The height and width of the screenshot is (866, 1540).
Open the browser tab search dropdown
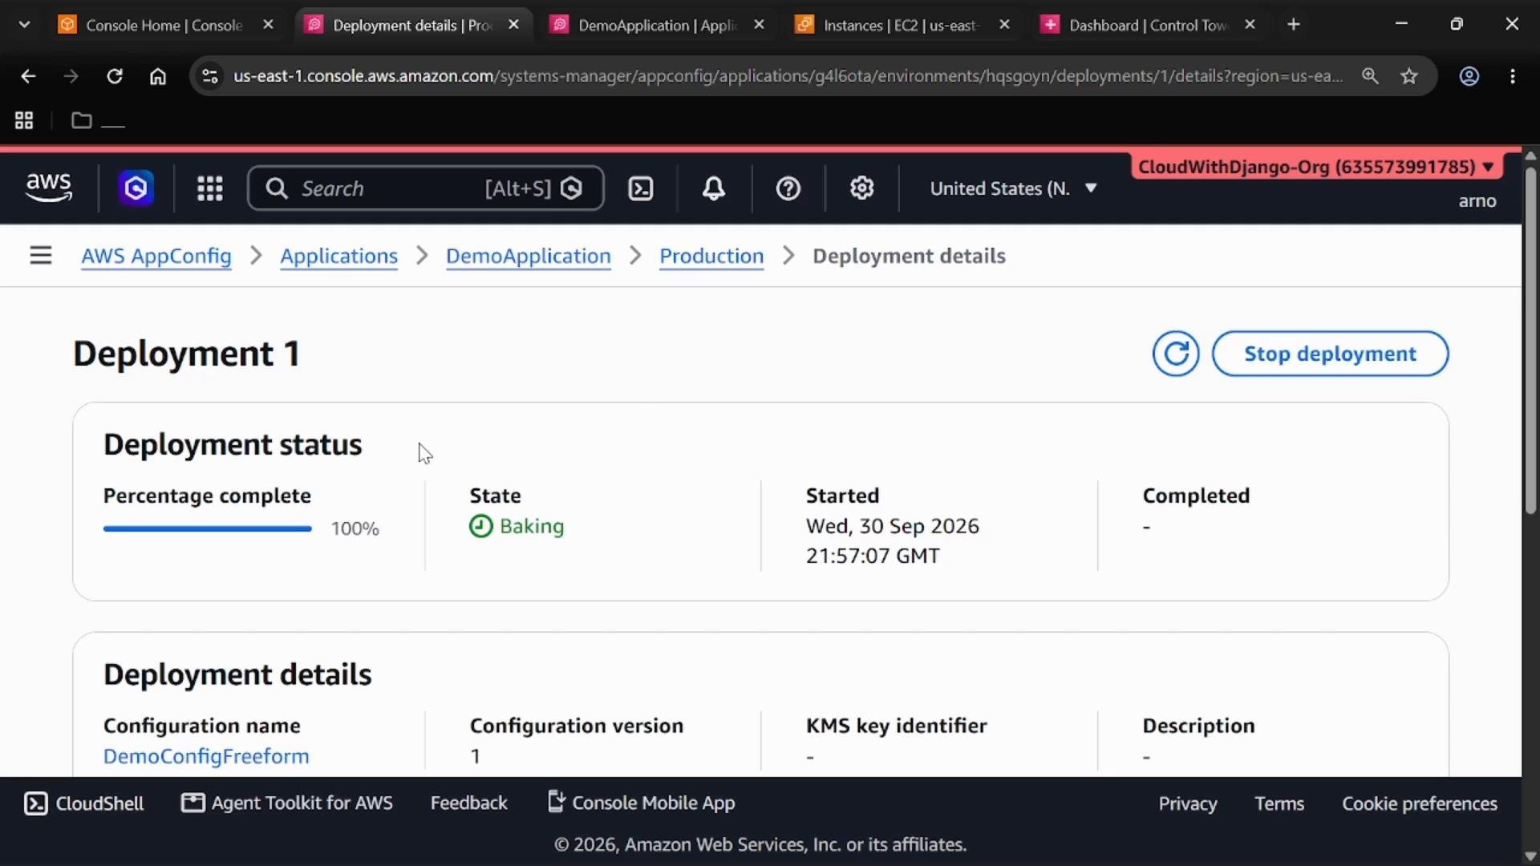point(24,25)
